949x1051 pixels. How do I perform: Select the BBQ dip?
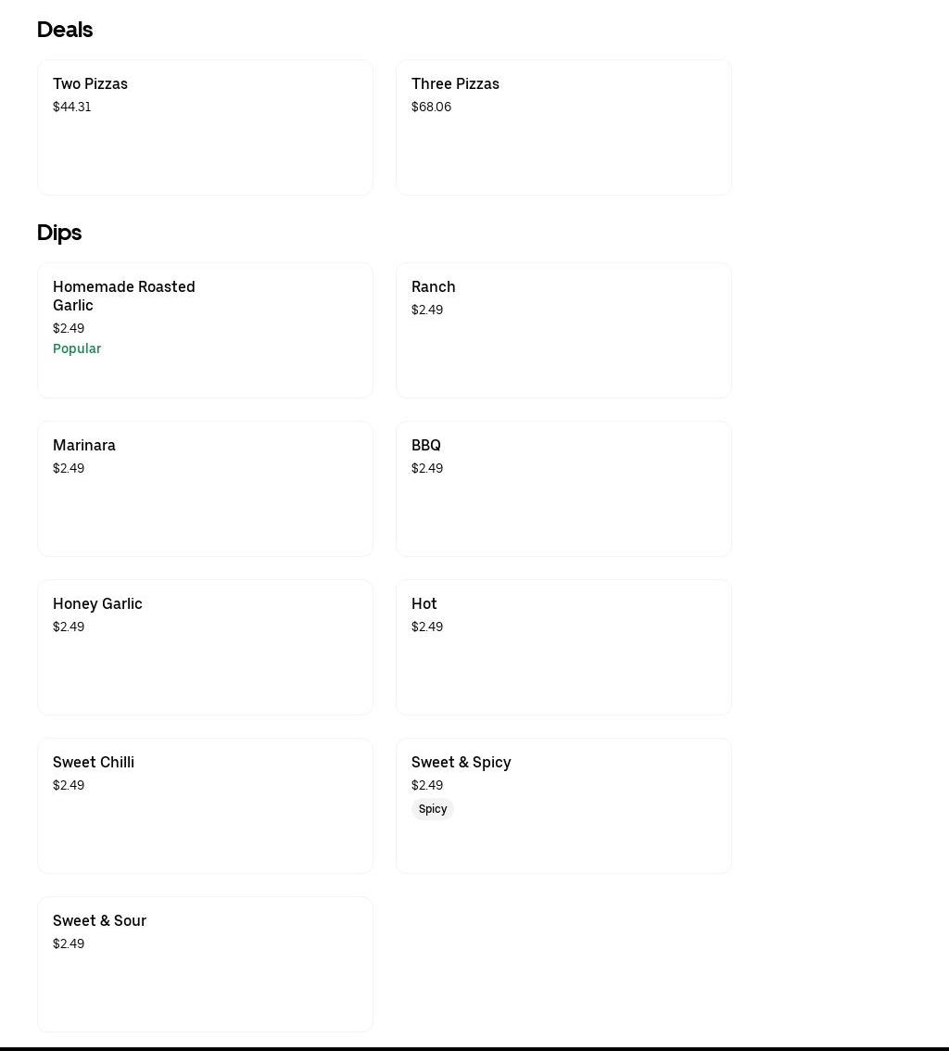point(563,489)
